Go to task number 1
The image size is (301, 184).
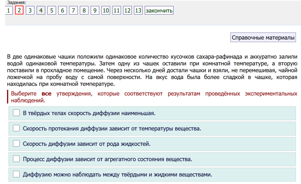click(9, 10)
